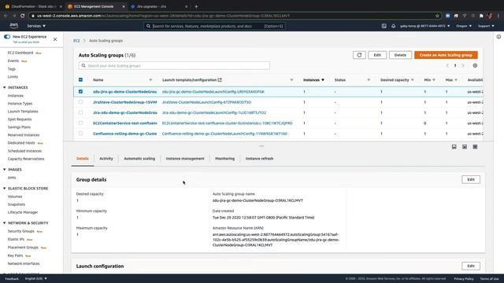504x283 pixels.
Task: Collapse the IMAGES sidebar section
Action: (5, 170)
